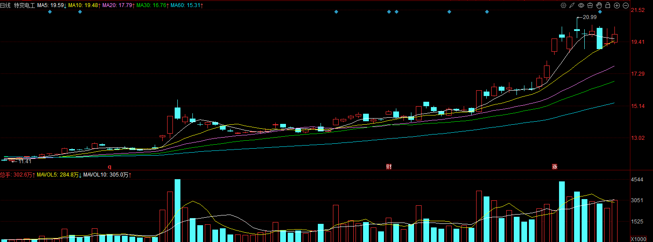Open chart settings gear icon
Viewport: 653px width, 242px height.
[563, 5]
